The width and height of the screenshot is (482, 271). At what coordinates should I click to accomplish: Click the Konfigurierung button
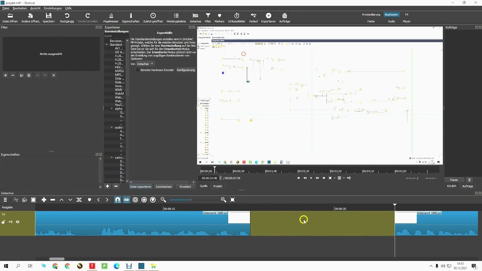click(186, 70)
